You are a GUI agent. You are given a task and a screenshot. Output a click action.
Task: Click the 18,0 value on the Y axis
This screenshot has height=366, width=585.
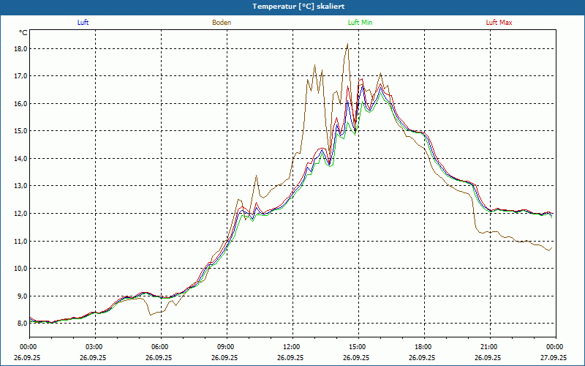point(20,49)
